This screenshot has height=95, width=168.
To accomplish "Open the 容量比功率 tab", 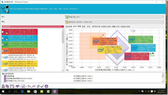I will (116, 26).
